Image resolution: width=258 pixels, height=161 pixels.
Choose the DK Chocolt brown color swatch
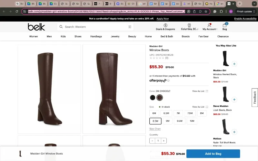[160, 98]
